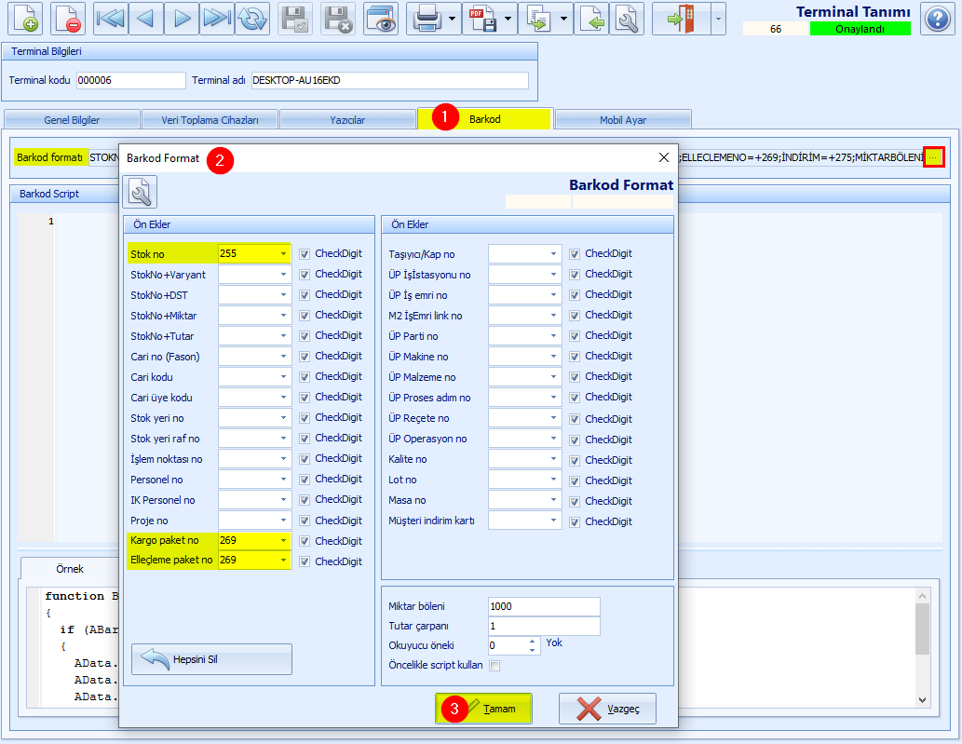The width and height of the screenshot is (962, 744).
Task: Open the Yazıcılar tab
Action: coord(347,119)
